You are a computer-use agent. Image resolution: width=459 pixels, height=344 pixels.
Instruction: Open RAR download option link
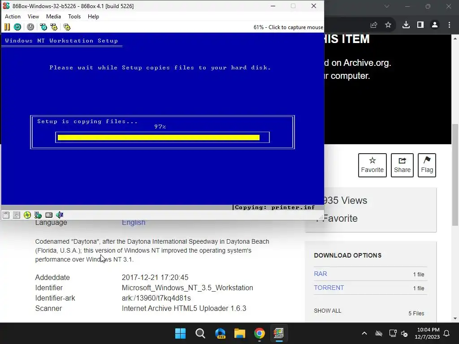coord(320,274)
